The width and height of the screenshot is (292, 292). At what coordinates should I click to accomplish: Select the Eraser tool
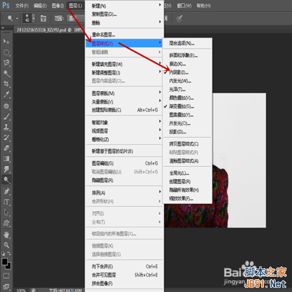(x=6, y=148)
